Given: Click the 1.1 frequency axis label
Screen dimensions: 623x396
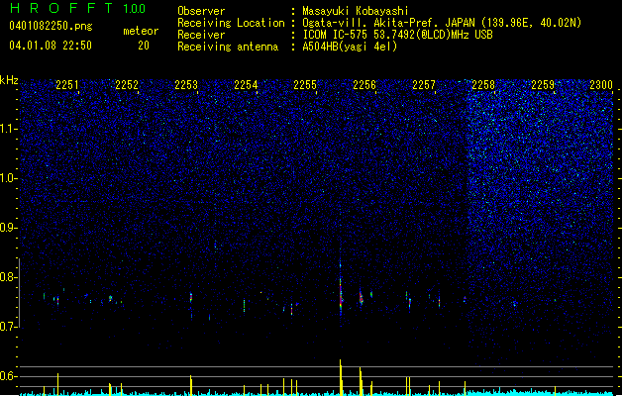Looking at the screenshot, I should (9, 129).
